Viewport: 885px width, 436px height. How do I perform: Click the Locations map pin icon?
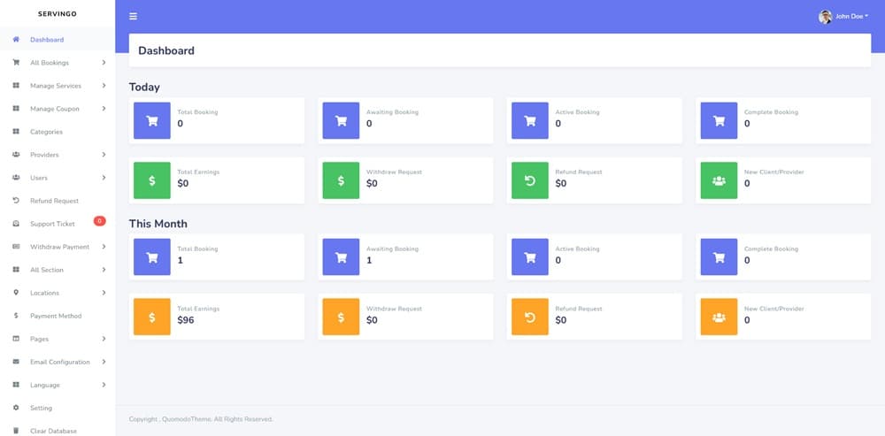(16, 293)
